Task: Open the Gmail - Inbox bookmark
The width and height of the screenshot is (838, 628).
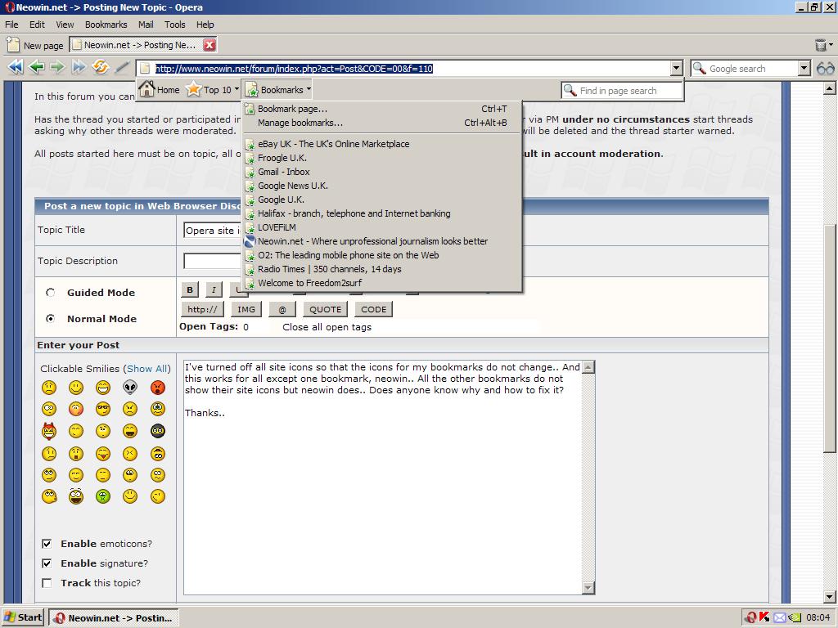Action: 382,172
